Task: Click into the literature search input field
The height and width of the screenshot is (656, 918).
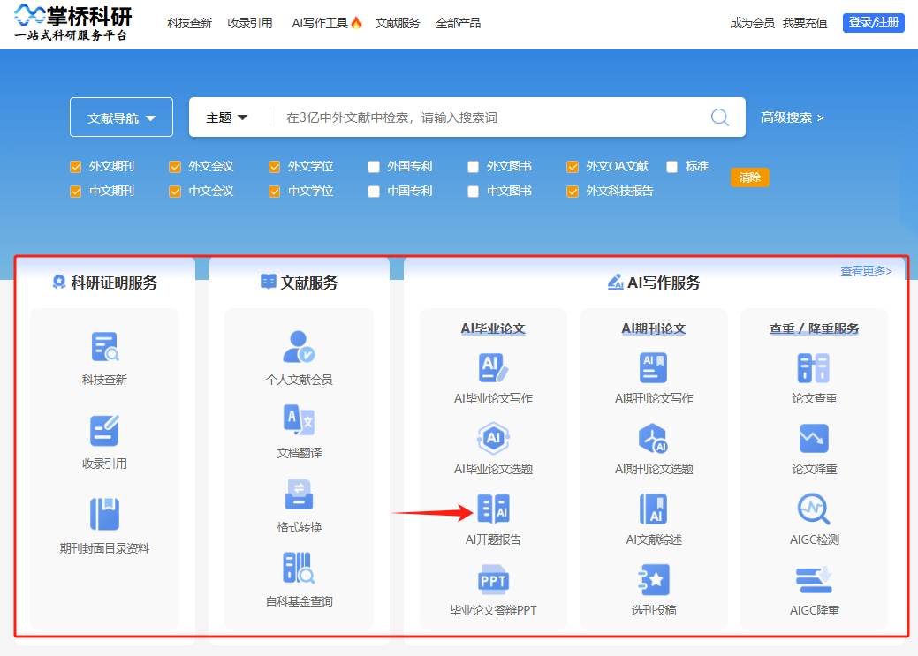Action: coord(490,117)
